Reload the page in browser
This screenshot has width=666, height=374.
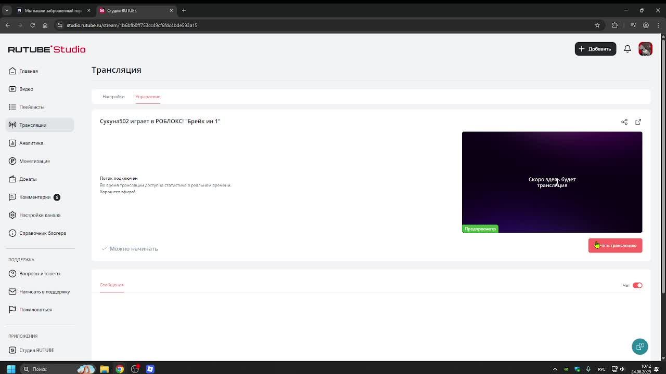tap(32, 25)
